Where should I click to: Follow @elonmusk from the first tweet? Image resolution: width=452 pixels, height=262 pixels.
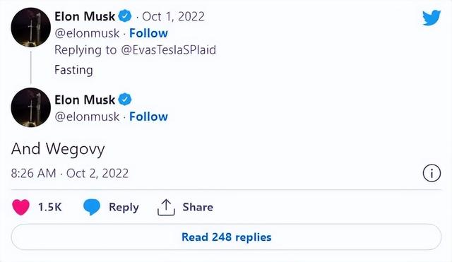coord(148,33)
